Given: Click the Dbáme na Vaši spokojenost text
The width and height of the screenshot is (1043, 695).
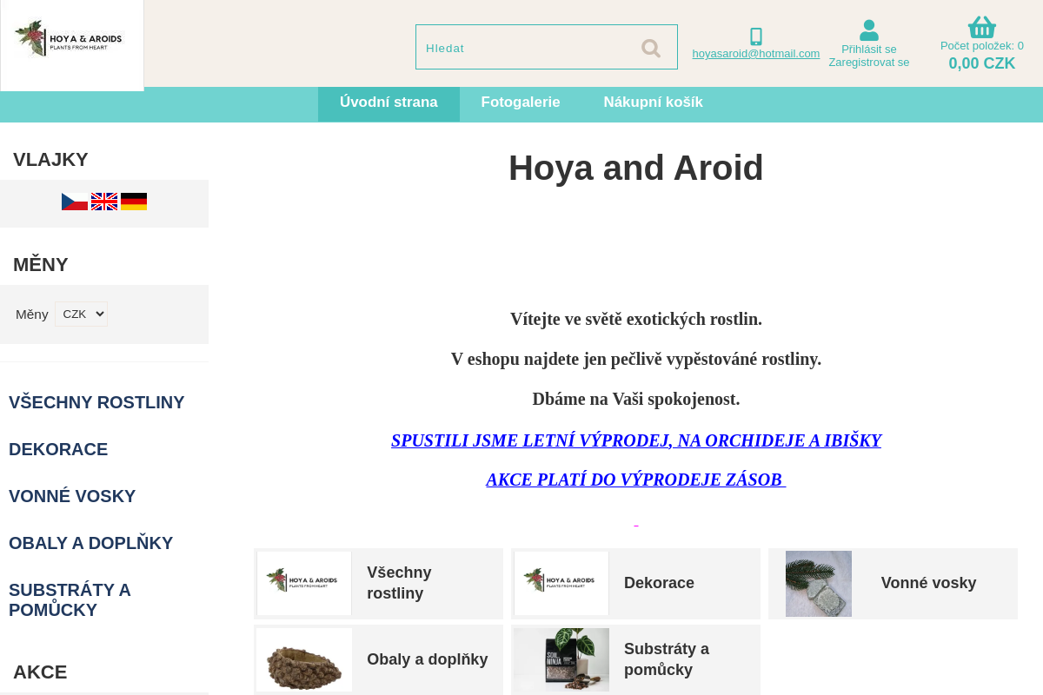Looking at the screenshot, I should point(636,400).
